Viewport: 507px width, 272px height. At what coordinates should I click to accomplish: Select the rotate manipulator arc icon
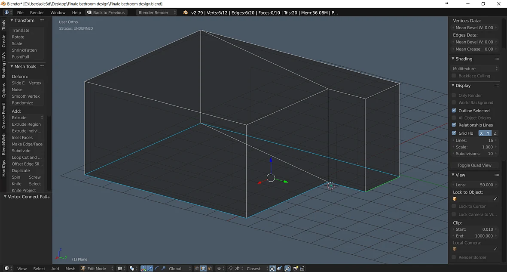pyautogui.click(x=156, y=269)
